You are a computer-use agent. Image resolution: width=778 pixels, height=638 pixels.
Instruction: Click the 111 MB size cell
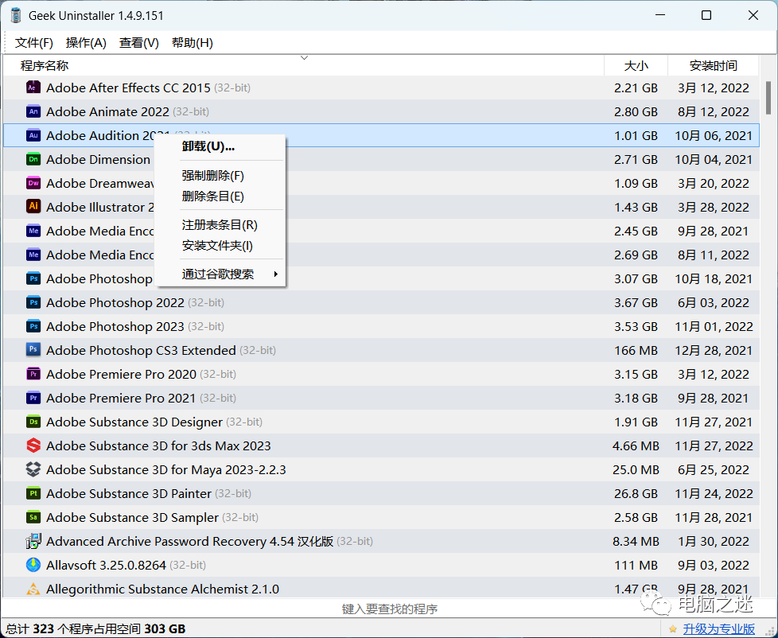tap(636, 565)
